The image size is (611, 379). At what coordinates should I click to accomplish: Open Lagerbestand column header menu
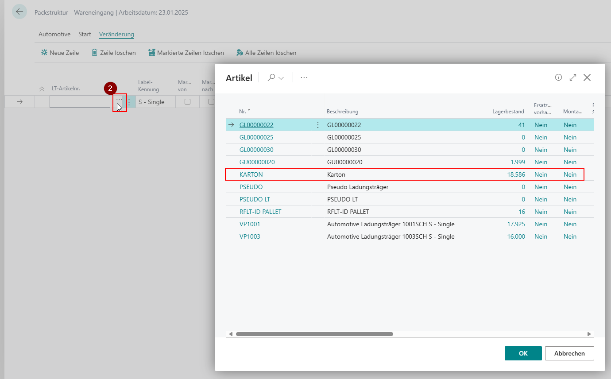[x=508, y=112]
